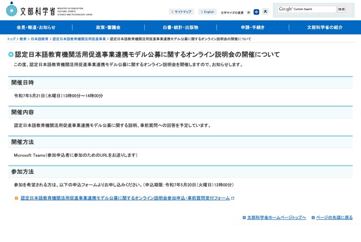
Task: Open the 政策・審議会 menu
Action: (x=108, y=27)
